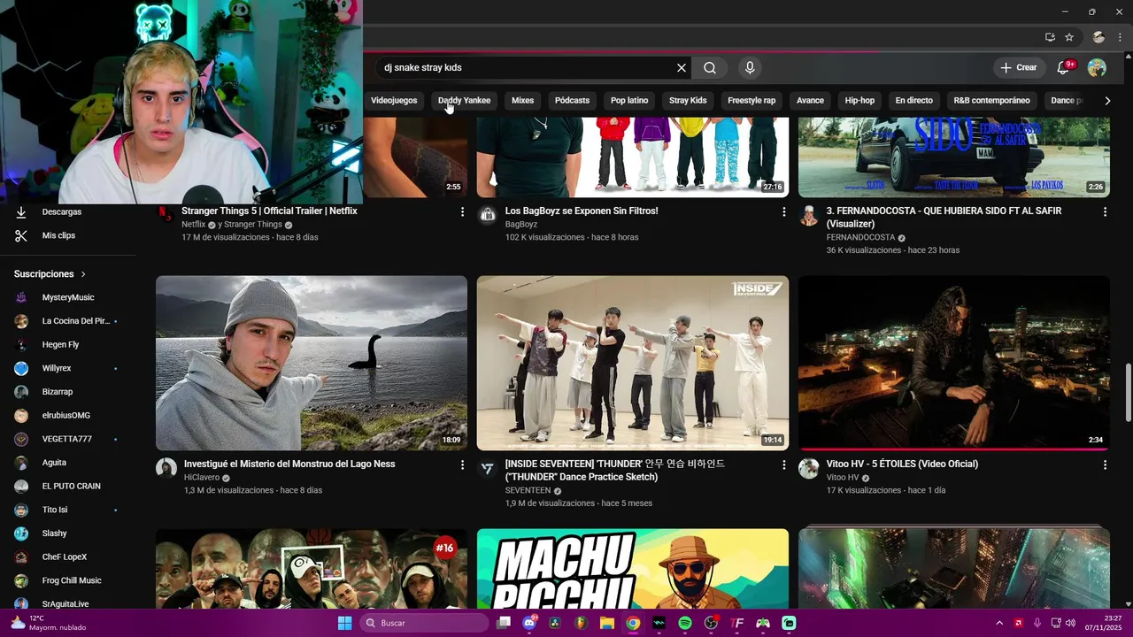The width and height of the screenshot is (1133, 637).
Task: Play the Lago Ness monster video thumbnail
Action: coord(312,363)
